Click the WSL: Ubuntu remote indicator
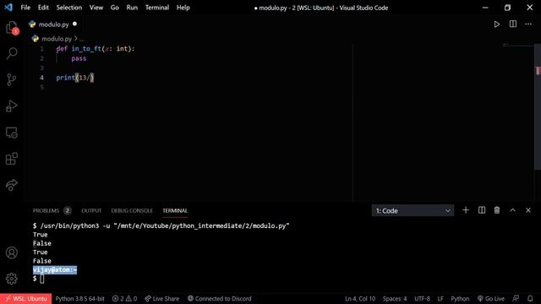Screen dimensions: 541x304 26,298
